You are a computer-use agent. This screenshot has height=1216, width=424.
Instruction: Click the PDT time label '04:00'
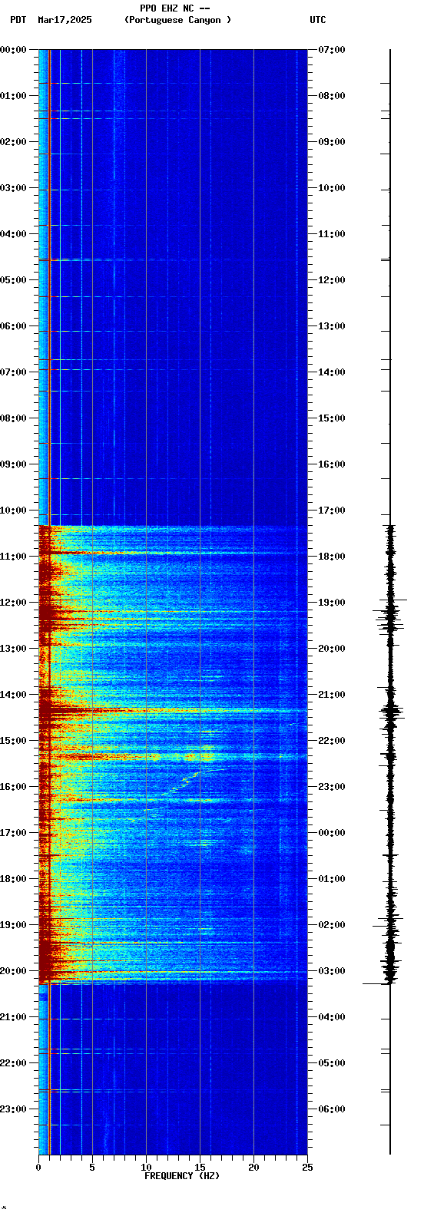coord(13,234)
